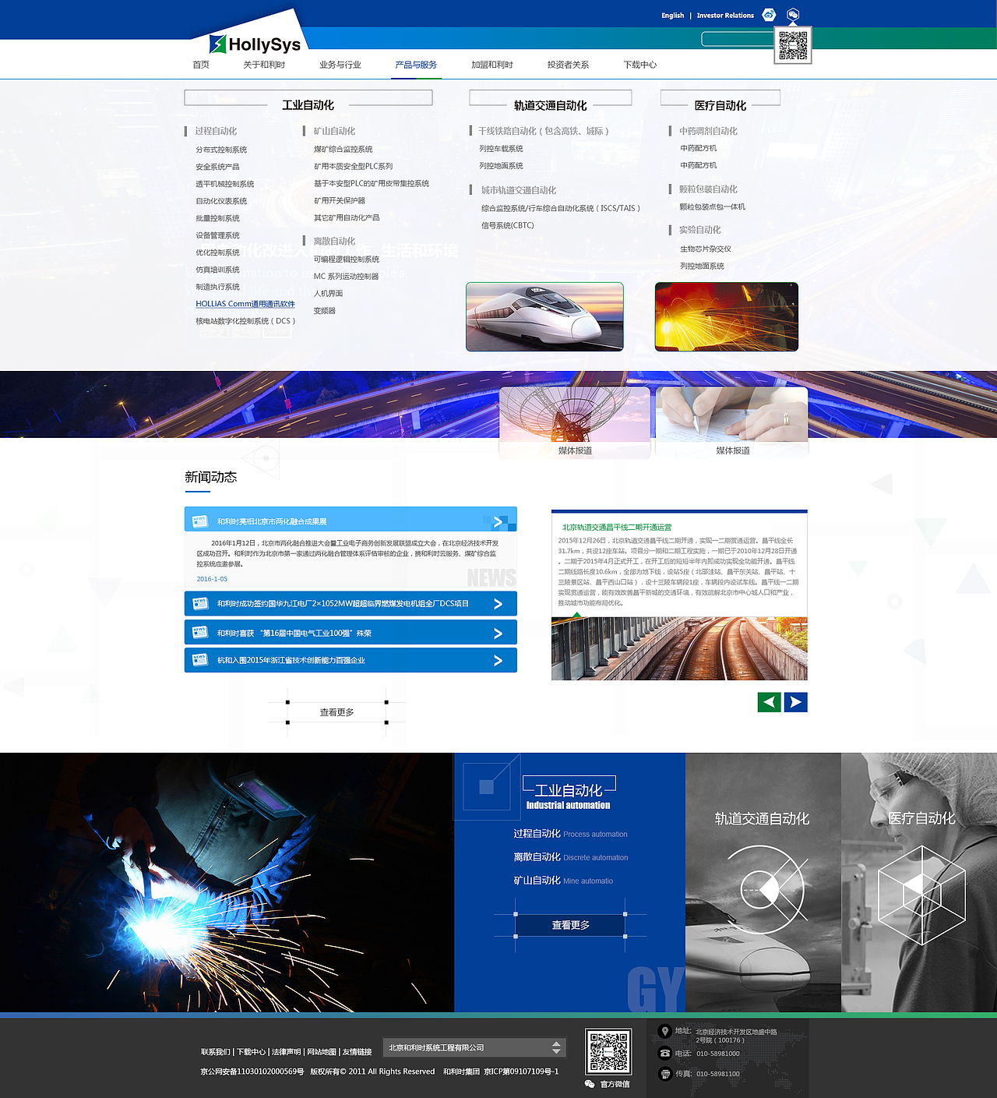Open the 生物芯片杂交仪 submenu link
Viewport: 997px width, 1098px height.
point(706,249)
